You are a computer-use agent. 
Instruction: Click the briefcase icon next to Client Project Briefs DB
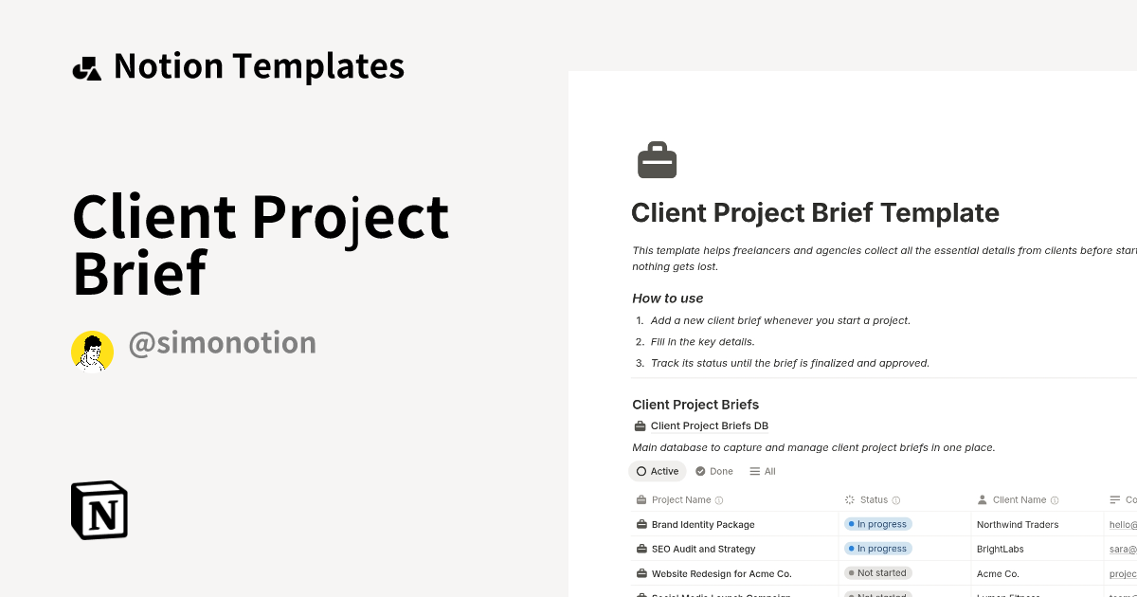coord(639,425)
